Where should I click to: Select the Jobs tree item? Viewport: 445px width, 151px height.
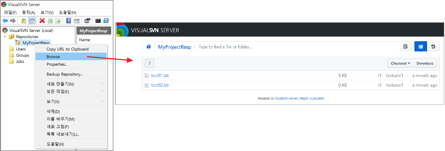pos(20,61)
